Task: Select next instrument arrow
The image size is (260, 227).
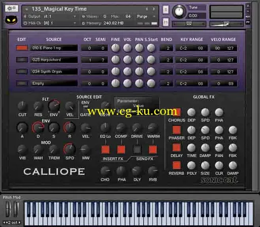Action: pyautogui.click(x=154, y=9)
